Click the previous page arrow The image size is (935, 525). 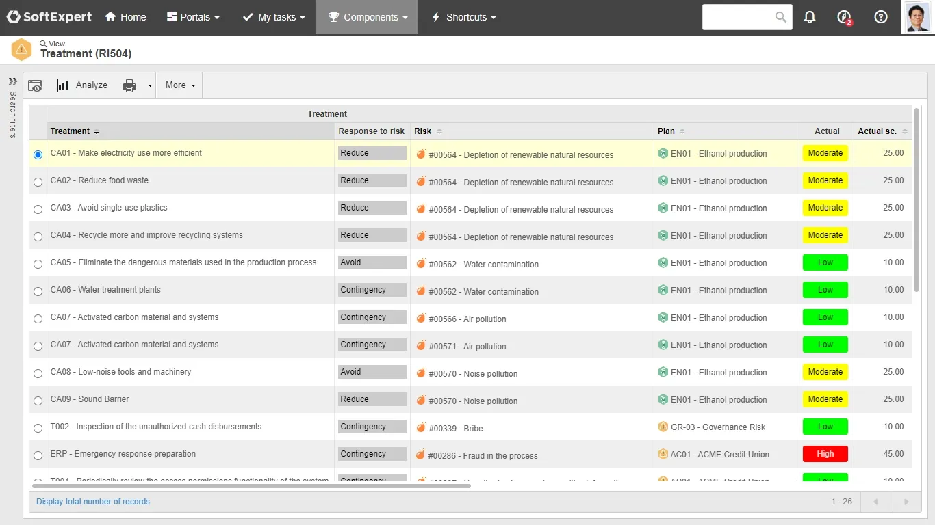point(875,502)
